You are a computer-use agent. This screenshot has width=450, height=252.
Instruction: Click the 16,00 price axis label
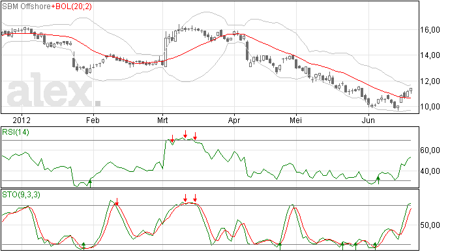pos(430,30)
